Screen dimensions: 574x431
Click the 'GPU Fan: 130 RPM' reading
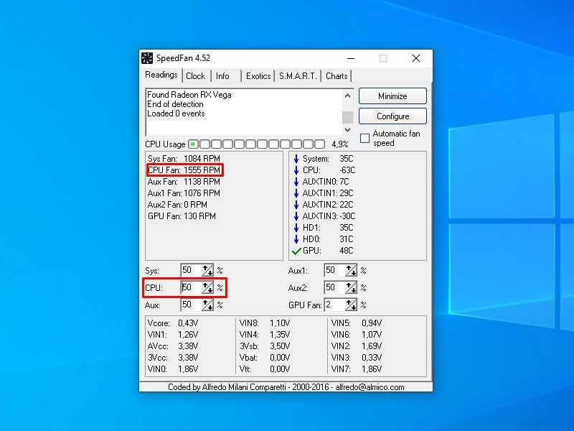click(182, 216)
